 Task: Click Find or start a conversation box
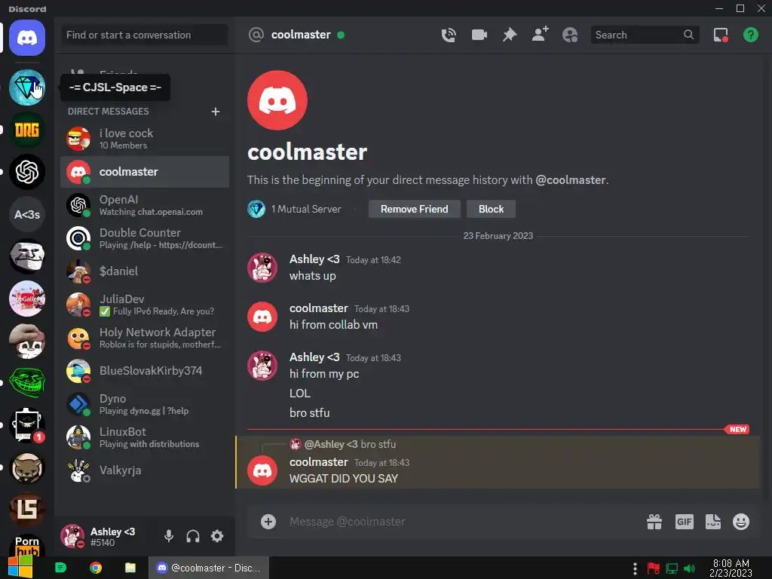(x=144, y=35)
